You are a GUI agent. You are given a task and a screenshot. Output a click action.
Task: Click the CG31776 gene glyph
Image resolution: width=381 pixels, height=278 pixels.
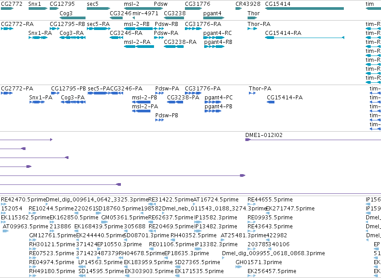tap(193, 9)
